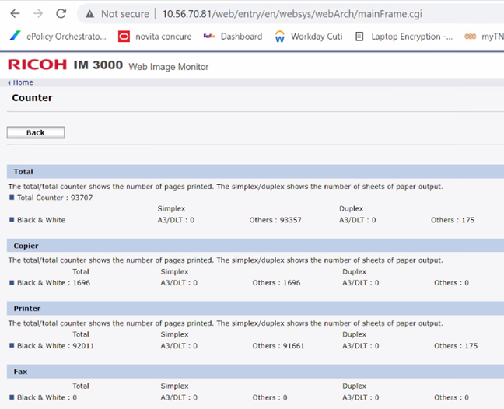Click Others : 91661 in Printer section
The height and width of the screenshot is (409, 504).
278,346
